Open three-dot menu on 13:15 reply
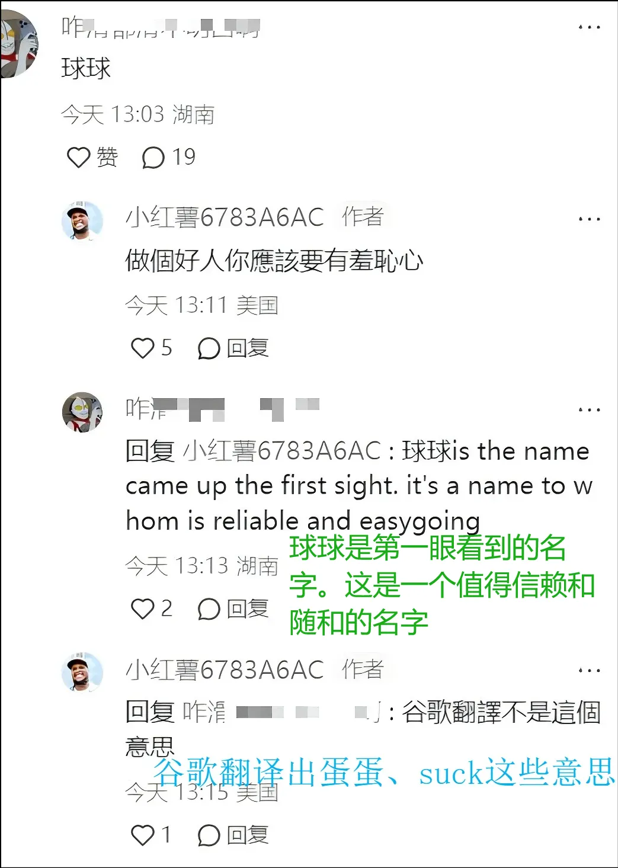Screen dimensions: 618x868 pos(589,671)
